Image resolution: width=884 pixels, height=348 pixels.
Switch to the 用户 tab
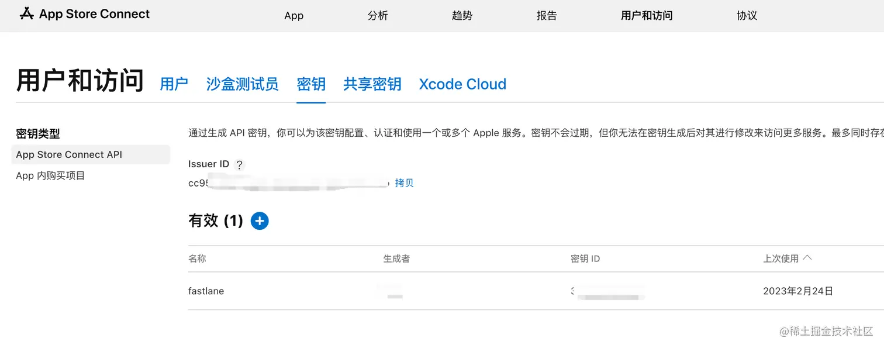point(174,84)
